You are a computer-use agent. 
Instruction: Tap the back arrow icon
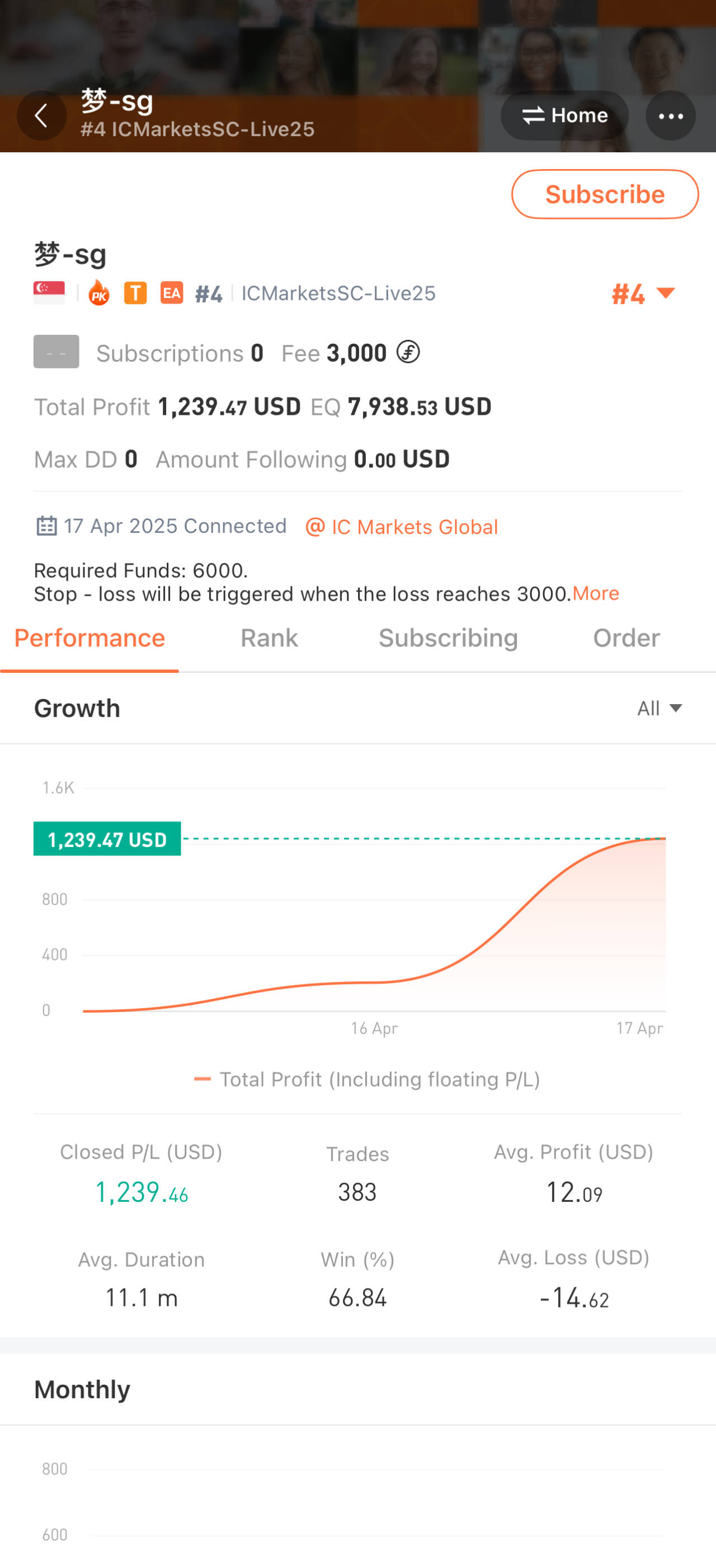(41, 115)
